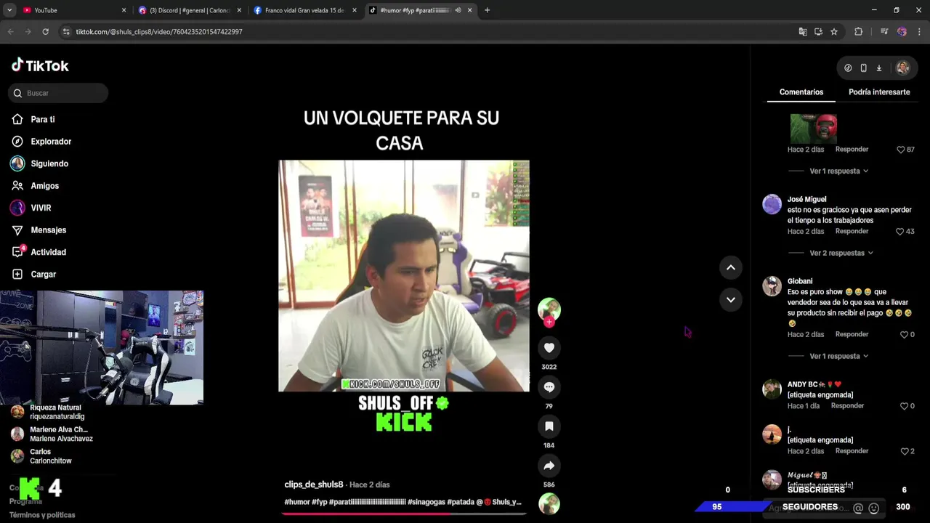Viewport: 930px width, 523px height.
Task: Open profile avatar in top right
Action: [x=902, y=68]
